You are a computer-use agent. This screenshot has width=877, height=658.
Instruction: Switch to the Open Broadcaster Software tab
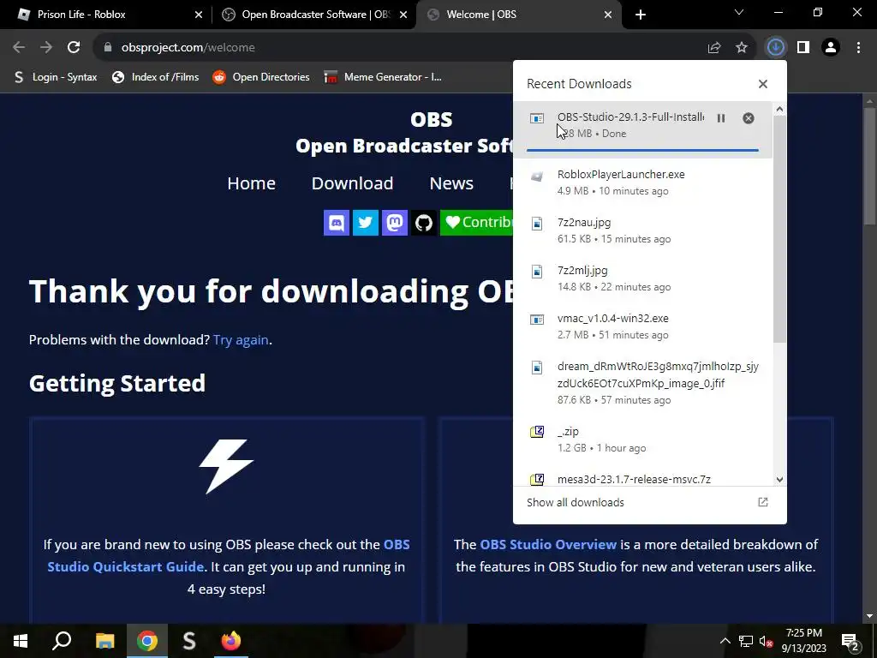coord(316,15)
